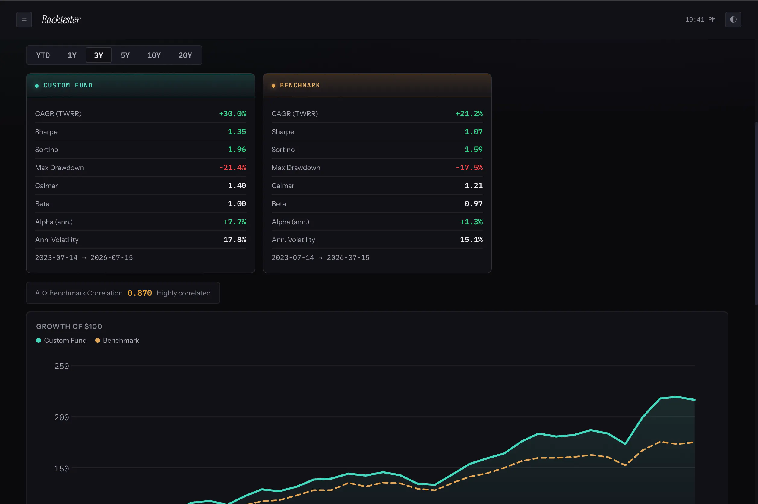The image size is (758, 504).
Task: Click Benchmark Max Drawdown -17.5%
Action: (469, 168)
